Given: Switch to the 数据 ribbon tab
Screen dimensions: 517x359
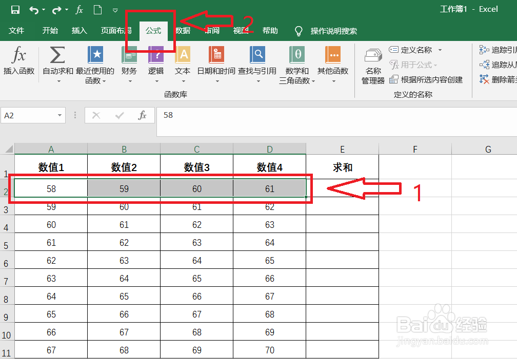Looking at the screenshot, I should point(182,31).
